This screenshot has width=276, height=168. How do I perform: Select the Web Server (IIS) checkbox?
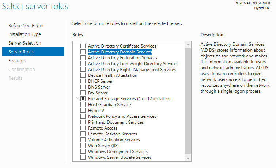tap(83, 145)
